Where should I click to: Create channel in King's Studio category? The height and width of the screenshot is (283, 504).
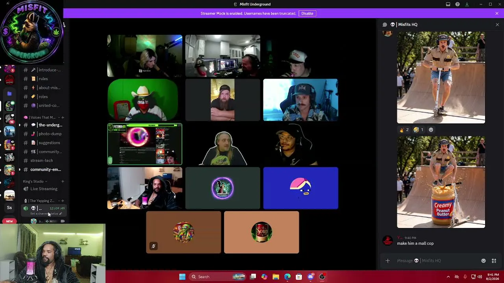click(63, 182)
